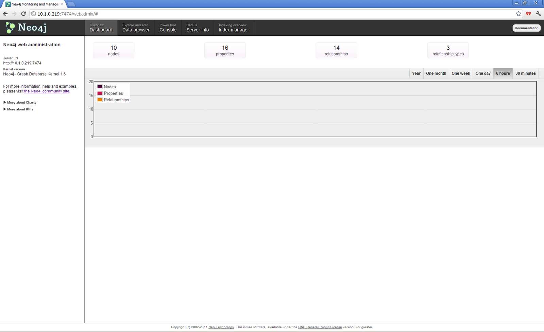Click the 3 relationship types KPI box

click(448, 50)
